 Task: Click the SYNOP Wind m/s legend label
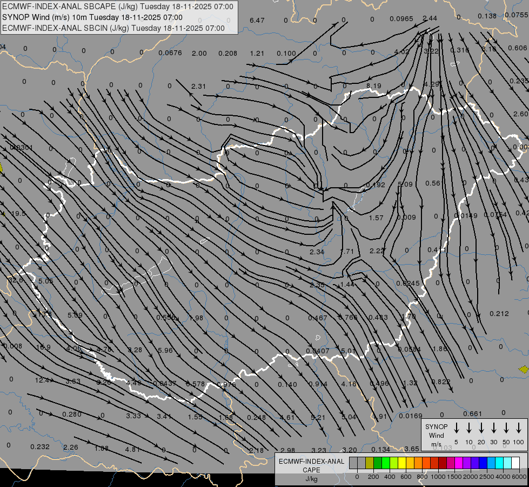pos(436,435)
